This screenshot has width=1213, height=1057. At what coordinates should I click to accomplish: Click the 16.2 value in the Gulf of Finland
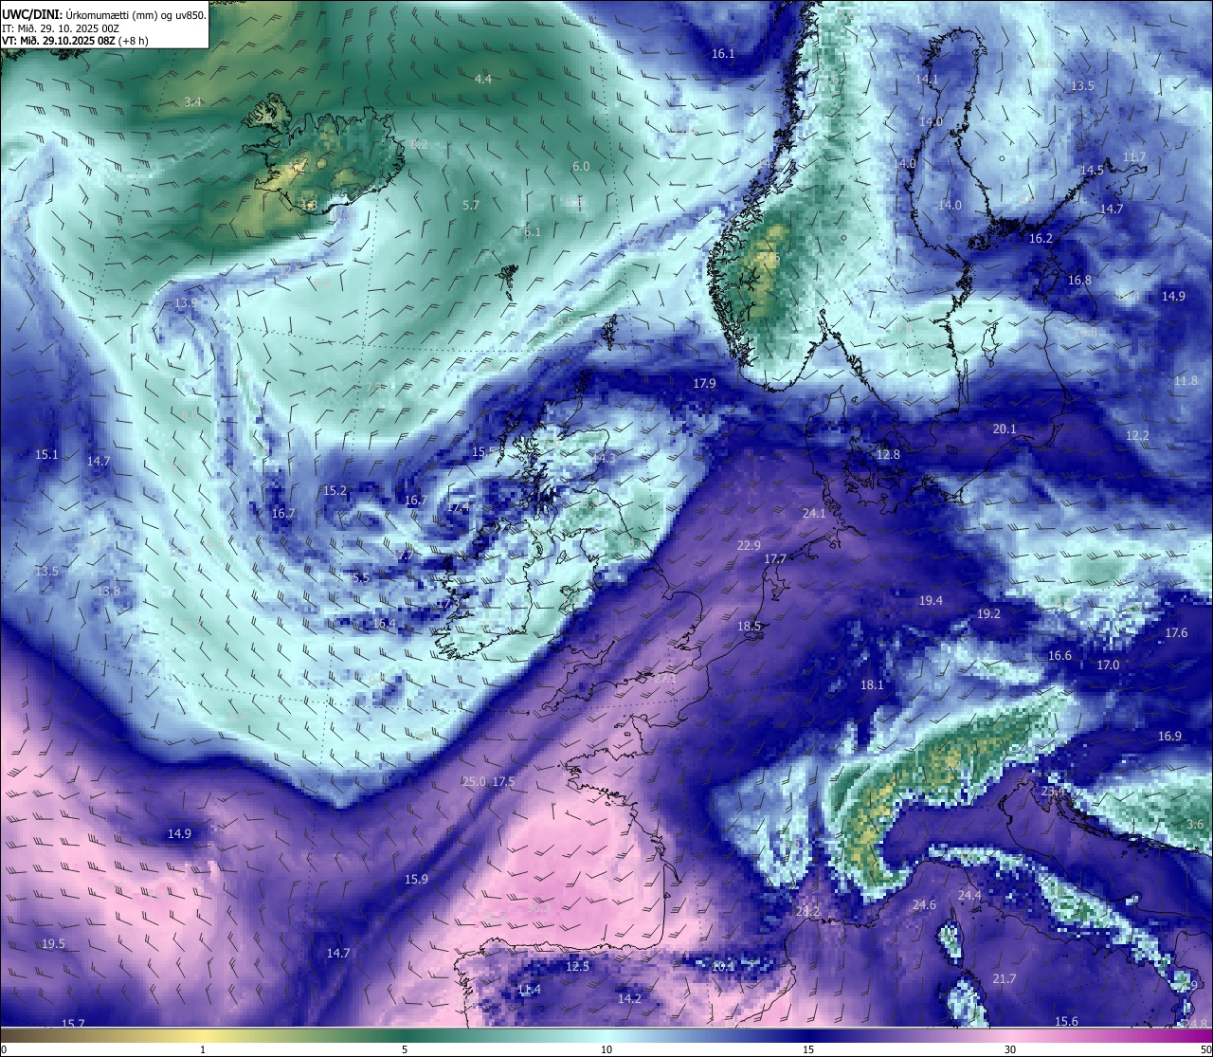click(1041, 238)
